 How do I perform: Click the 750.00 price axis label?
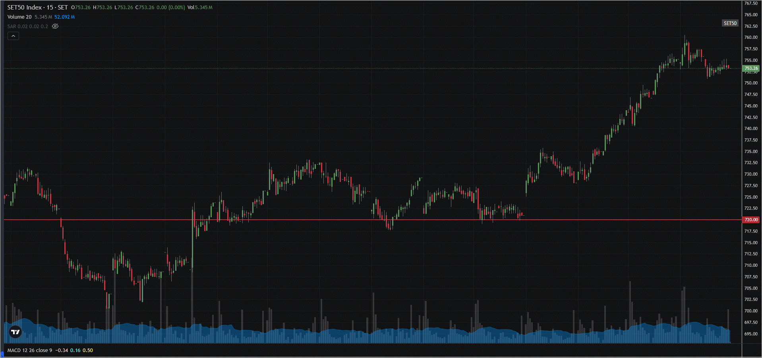pos(751,83)
